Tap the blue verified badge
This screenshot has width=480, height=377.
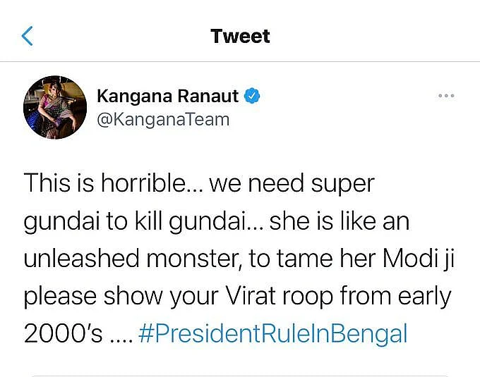point(252,96)
